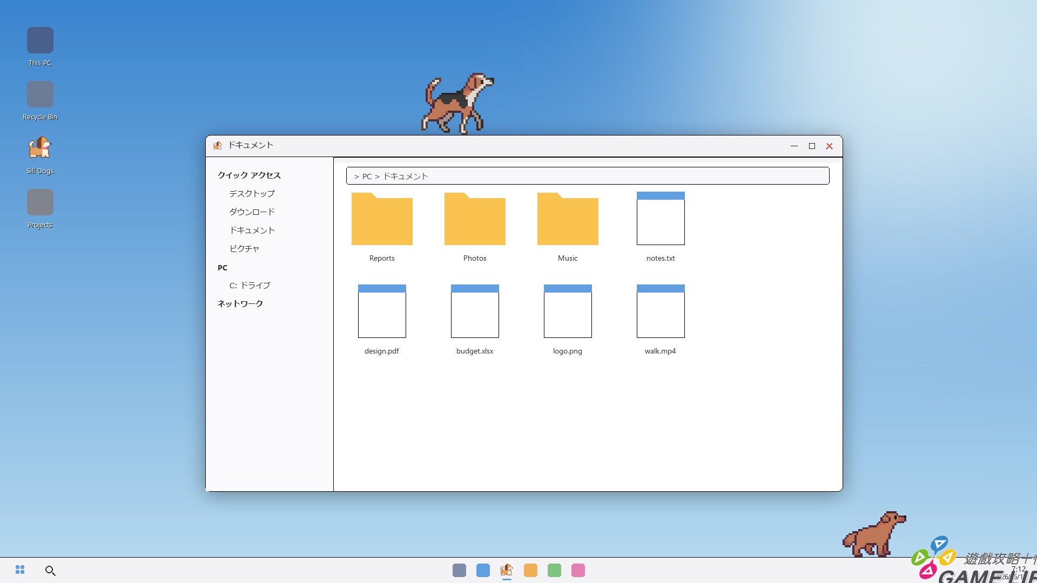Click the Photos folder name label
The width and height of the screenshot is (1037, 583).
point(475,258)
